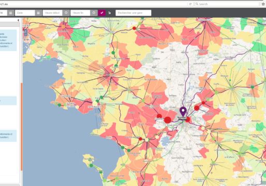The width and height of the screenshot is (266, 186).
Task: Reload the page with the refresh icon
Action: click(190, 4)
